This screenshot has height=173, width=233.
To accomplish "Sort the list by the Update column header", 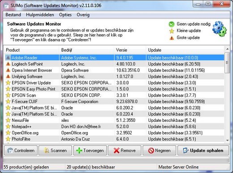I will [185, 50].
